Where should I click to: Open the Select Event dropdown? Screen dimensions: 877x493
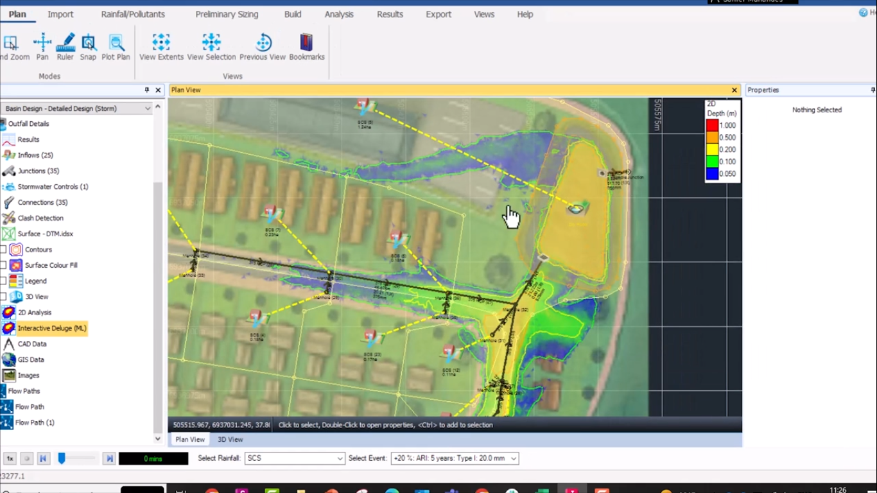click(514, 458)
